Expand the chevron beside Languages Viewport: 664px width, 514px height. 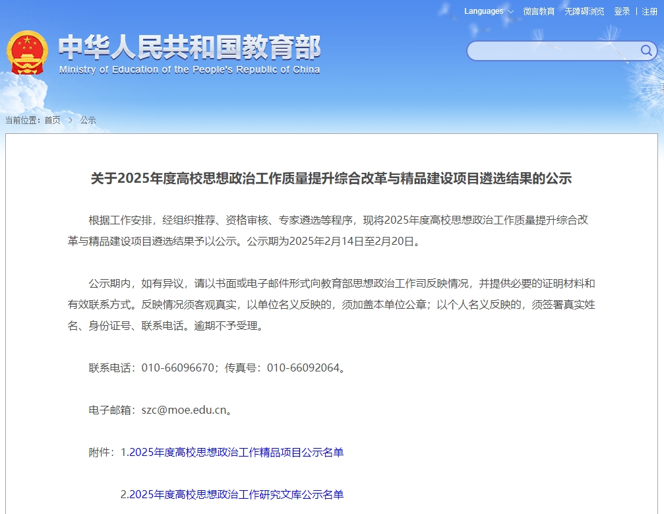(x=510, y=12)
